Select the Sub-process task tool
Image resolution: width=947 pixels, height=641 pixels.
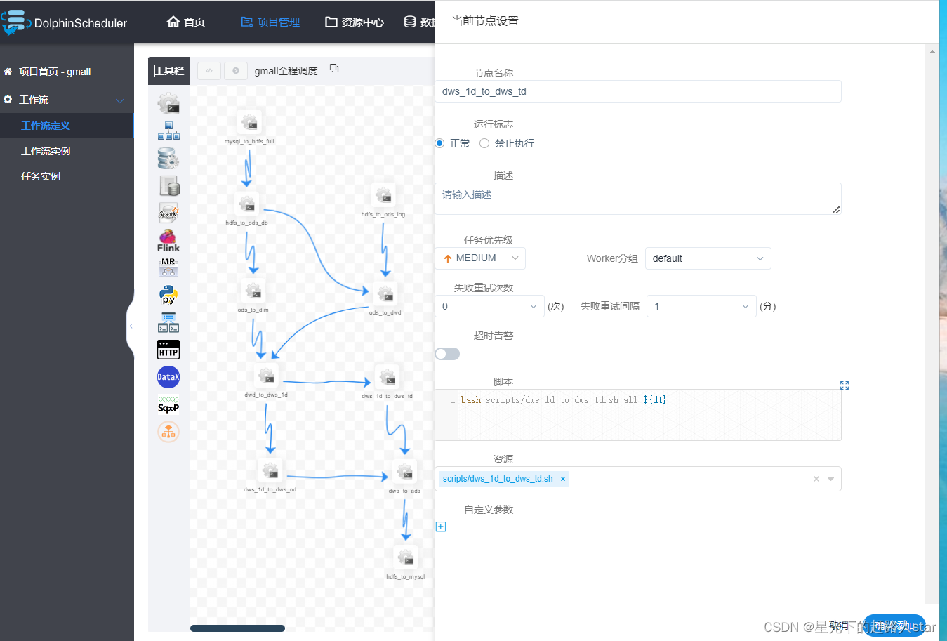point(168,131)
